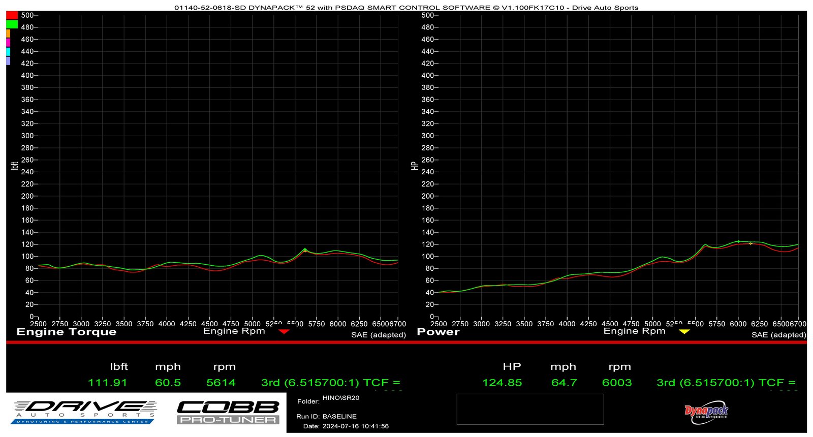Image resolution: width=813 pixels, height=437 pixels.
Task: Click the Folder: label
Action: coord(308,401)
